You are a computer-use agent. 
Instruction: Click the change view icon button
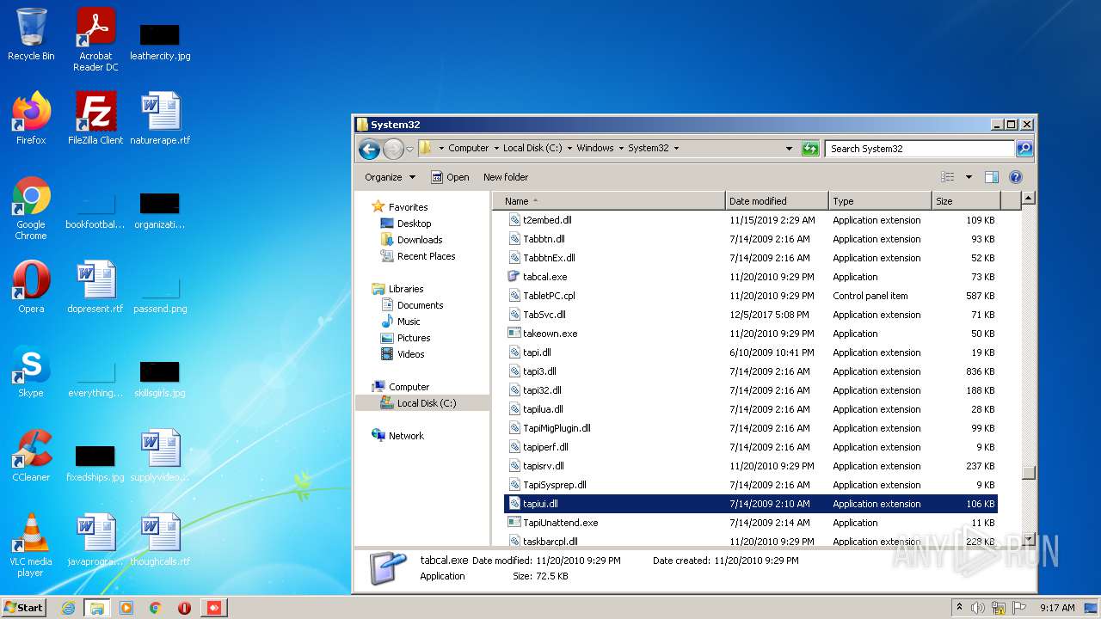(948, 177)
